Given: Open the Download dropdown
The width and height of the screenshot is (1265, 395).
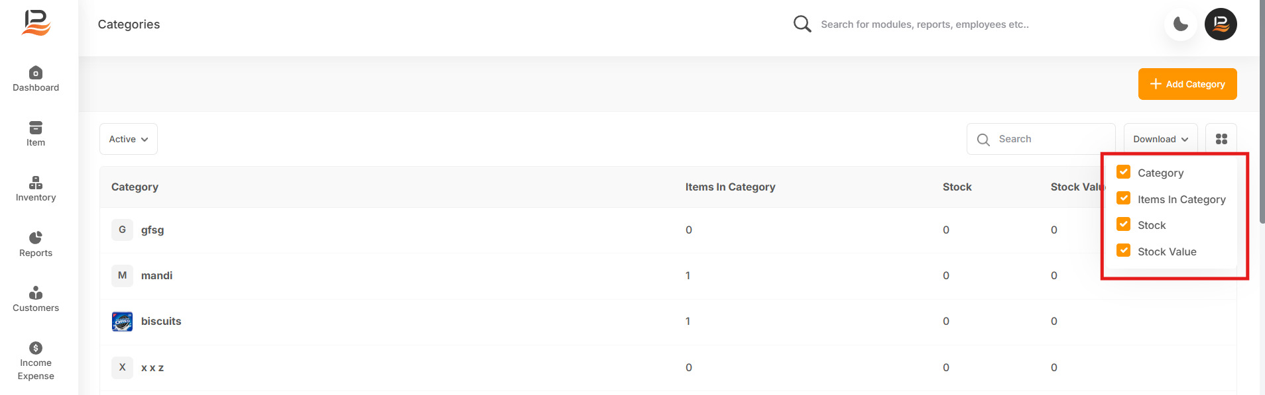Looking at the screenshot, I should click(1160, 139).
